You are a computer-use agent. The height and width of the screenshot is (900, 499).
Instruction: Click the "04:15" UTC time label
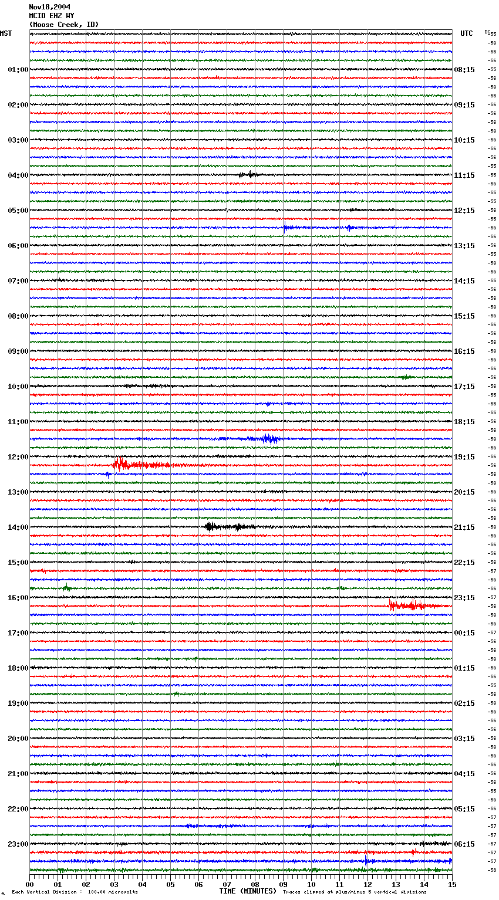pyautogui.click(x=464, y=774)
